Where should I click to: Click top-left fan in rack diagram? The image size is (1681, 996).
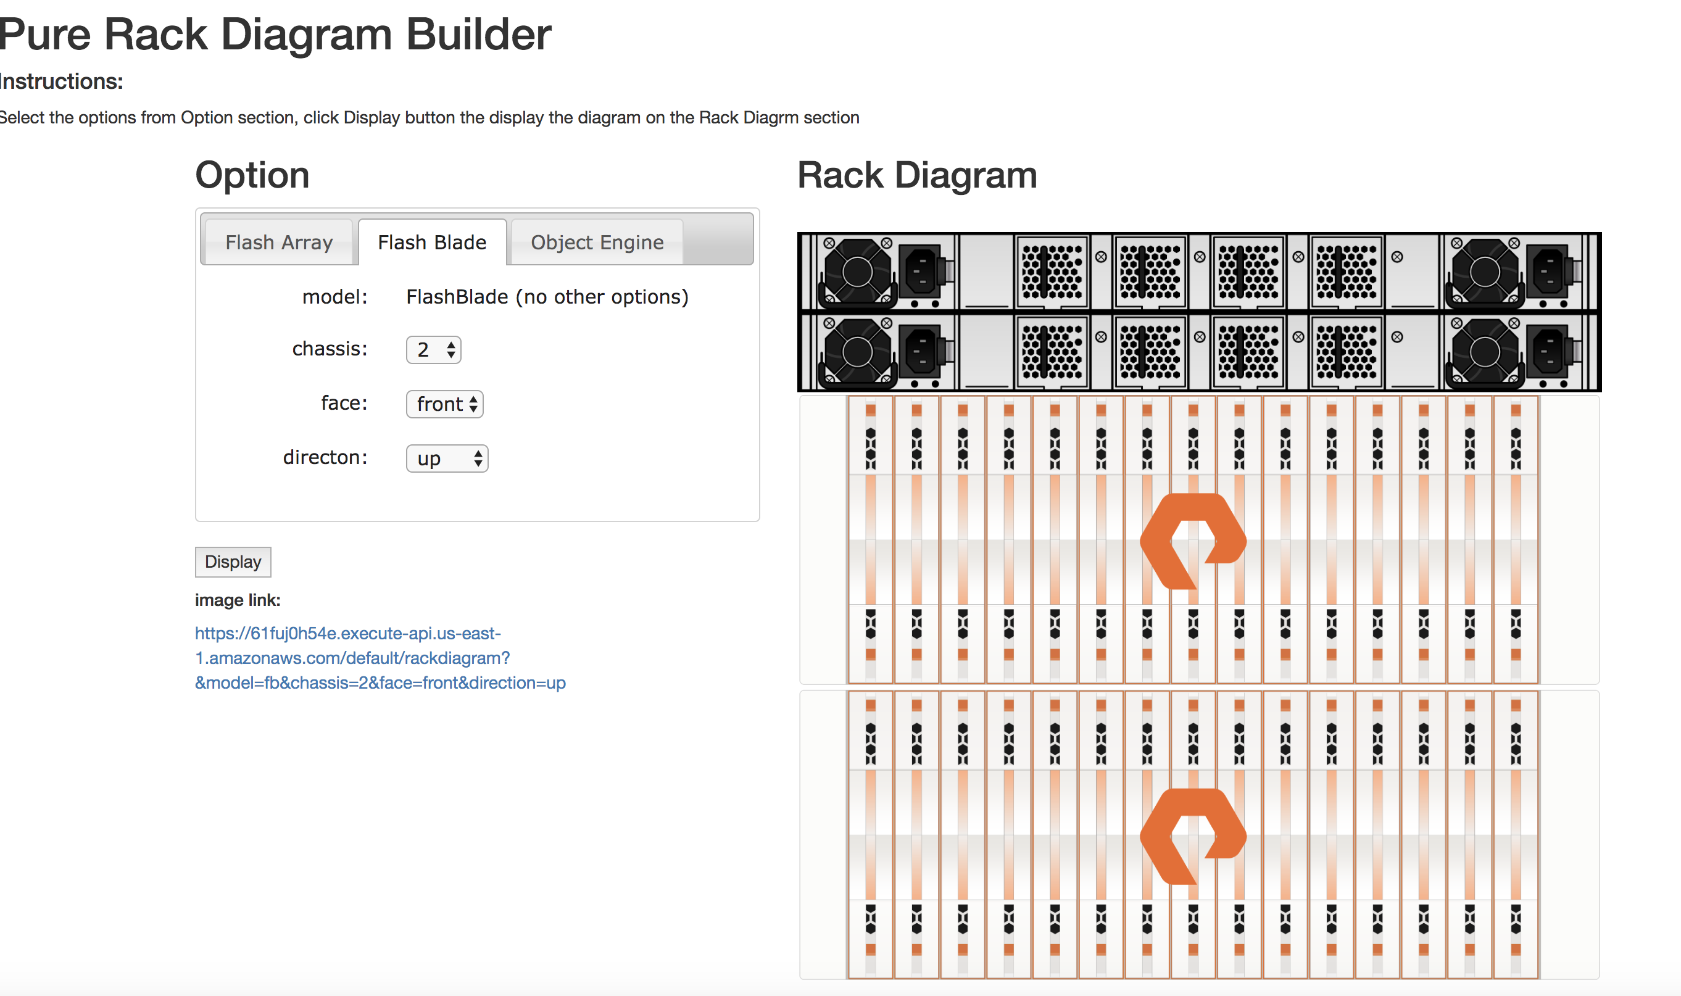[857, 272]
